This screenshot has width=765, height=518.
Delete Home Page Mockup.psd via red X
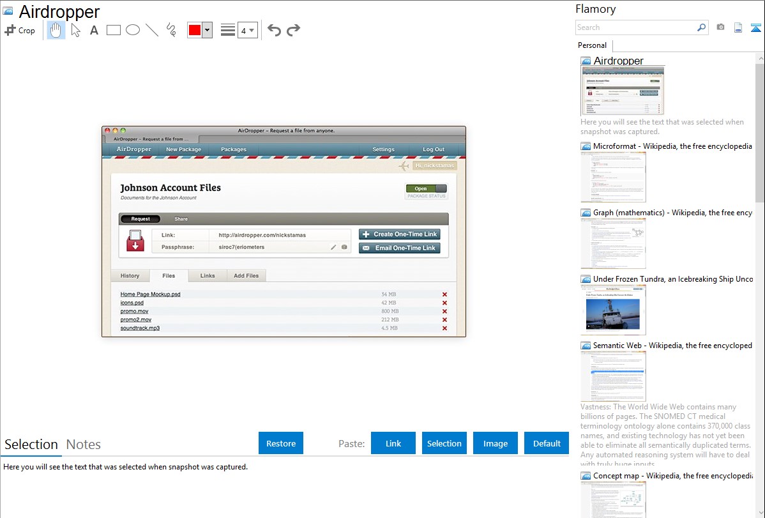pyautogui.click(x=444, y=294)
